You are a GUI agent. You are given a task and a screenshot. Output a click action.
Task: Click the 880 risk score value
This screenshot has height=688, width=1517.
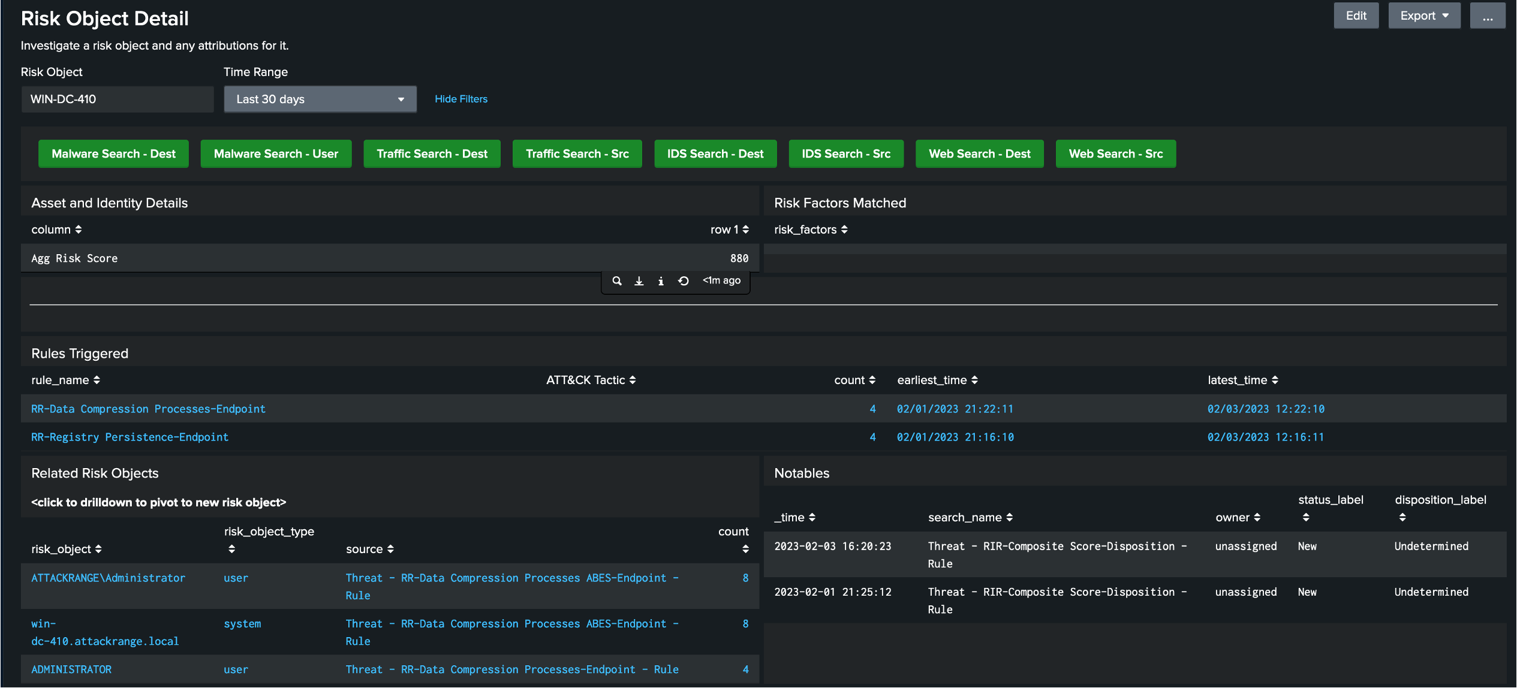(x=739, y=258)
